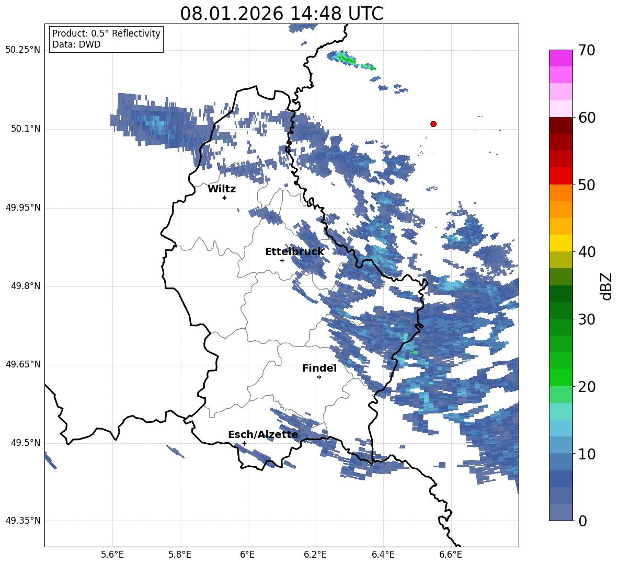Click the 0 colorbar tick label
This screenshot has width=619, height=565.
coord(582,521)
